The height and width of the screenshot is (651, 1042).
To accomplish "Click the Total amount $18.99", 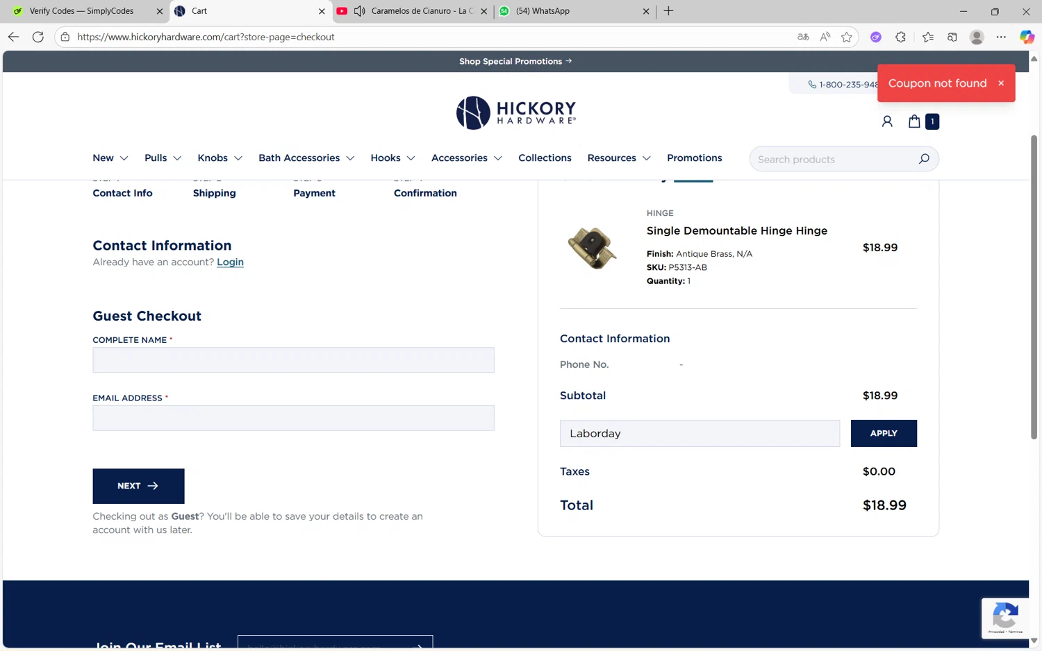I will 884,505.
